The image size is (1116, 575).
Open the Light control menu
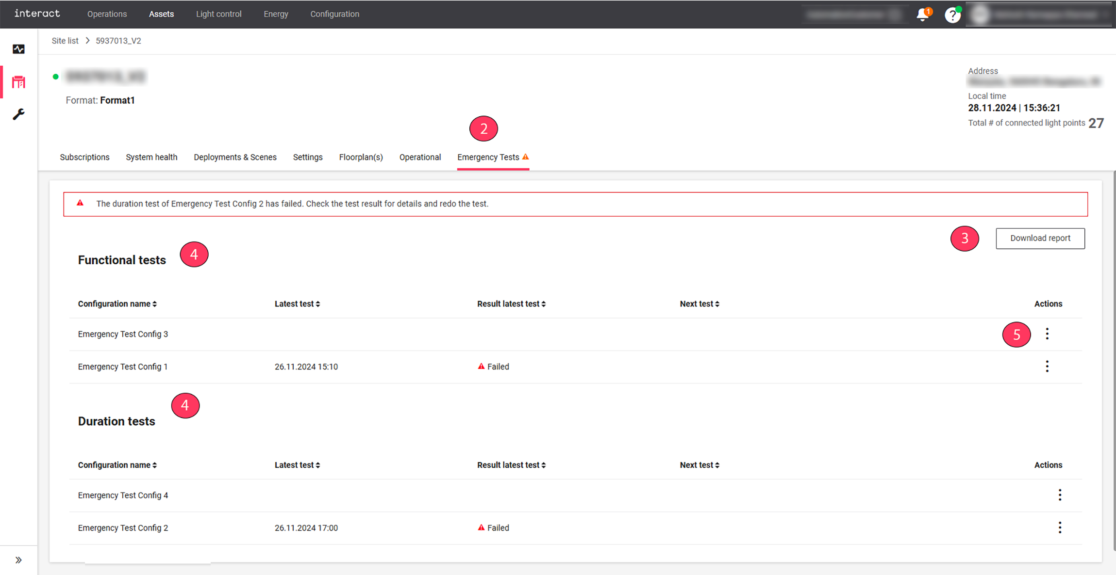click(218, 14)
